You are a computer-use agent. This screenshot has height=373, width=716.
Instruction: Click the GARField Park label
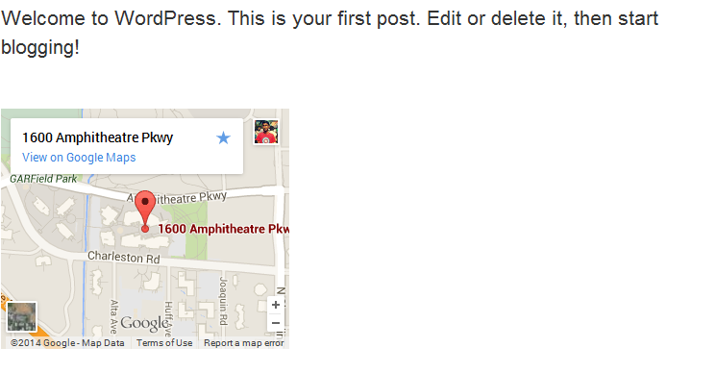[43, 179]
